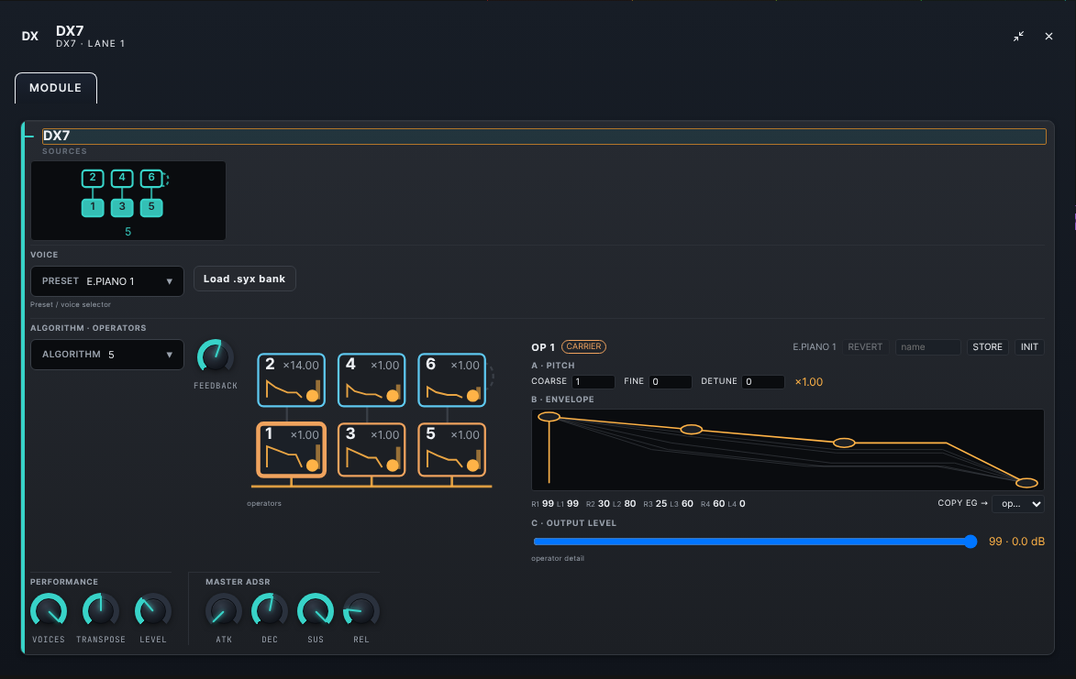Click the Load .syx bank button

click(x=244, y=279)
